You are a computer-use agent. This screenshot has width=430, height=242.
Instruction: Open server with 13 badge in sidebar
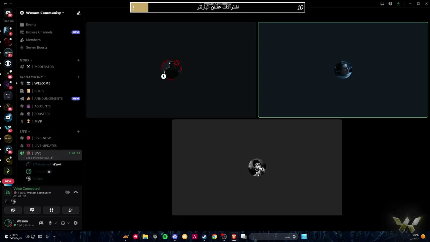click(8, 107)
